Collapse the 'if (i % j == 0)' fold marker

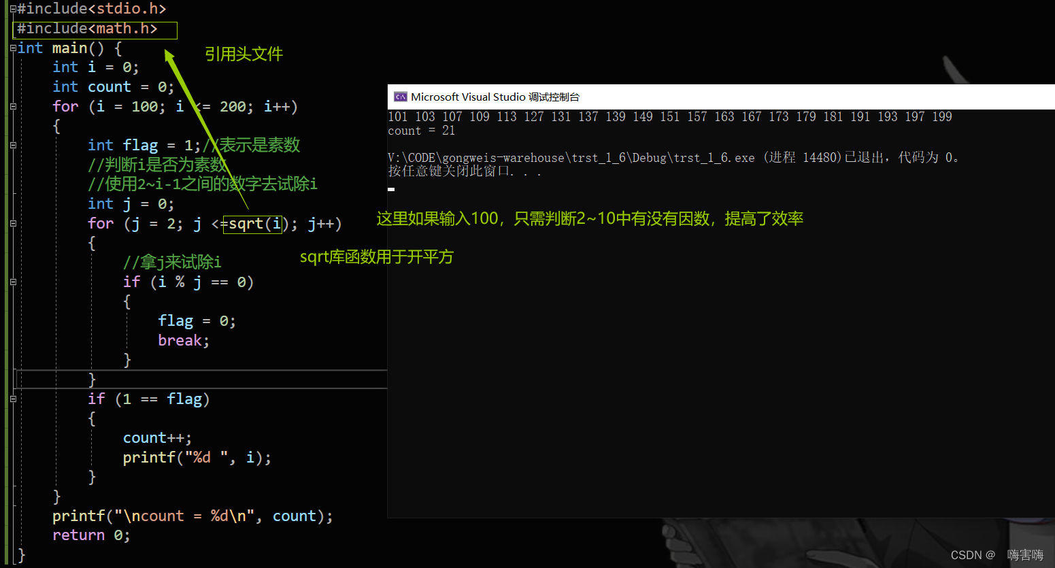tap(13, 282)
